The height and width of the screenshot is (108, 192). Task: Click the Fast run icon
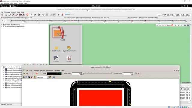(x=17, y=15)
